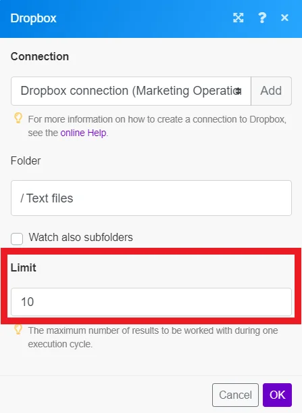Click the connection dropdown arrows
The height and width of the screenshot is (413, 302).
[x=238, y=91]
